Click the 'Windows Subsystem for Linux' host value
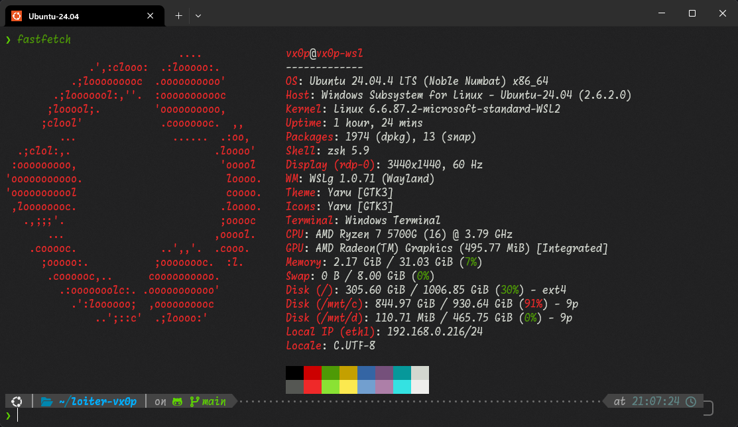738x427 pixels. (402, 95)
